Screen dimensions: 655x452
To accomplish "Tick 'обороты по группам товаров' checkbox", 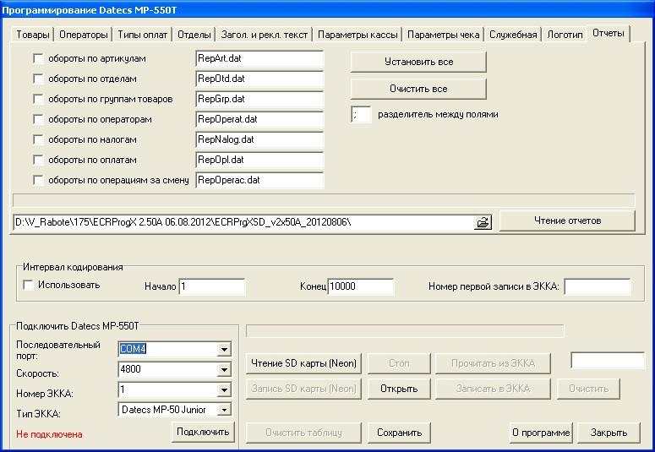I will [38, 99].
